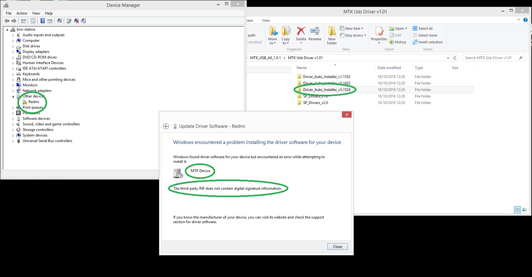Click the Delete icon in Explorer ribbon
The width and height of the screenshot is (532, 277).
(301, 33)
